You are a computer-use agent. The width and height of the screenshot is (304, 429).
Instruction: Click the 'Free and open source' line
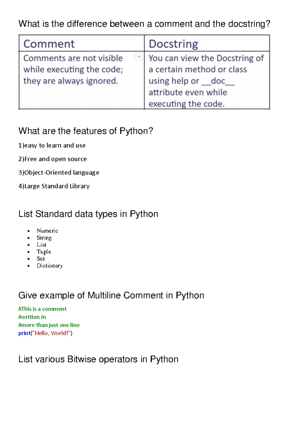coord(52,159)
